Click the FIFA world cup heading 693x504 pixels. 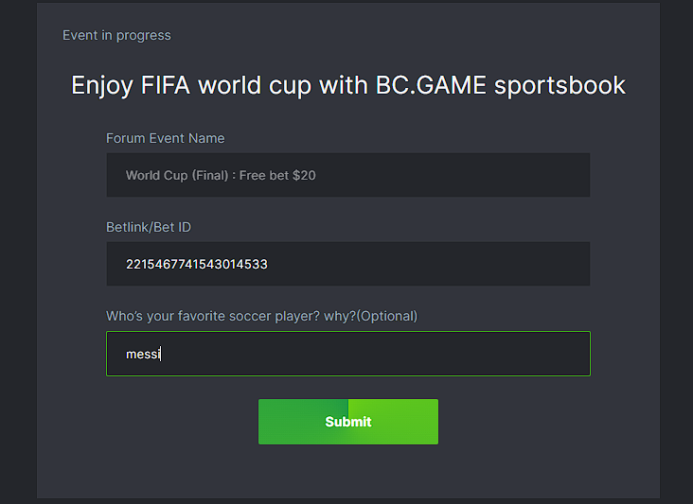click(x=347, y=85)
